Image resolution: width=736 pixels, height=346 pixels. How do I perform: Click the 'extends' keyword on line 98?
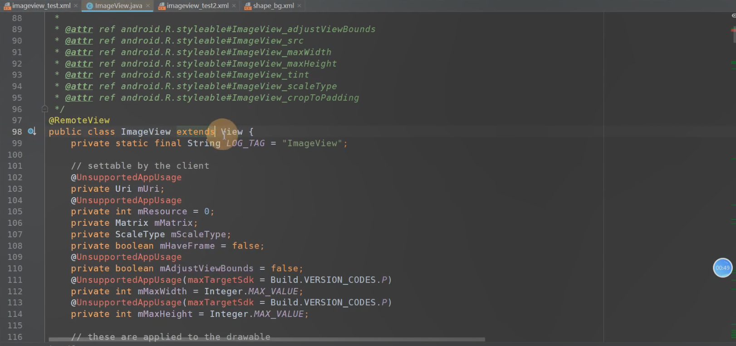(196, 132)
